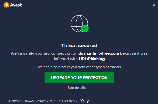Click the horizontal divider above the event ID
This screenshot has width=158, height=104.
click(79, 96)
